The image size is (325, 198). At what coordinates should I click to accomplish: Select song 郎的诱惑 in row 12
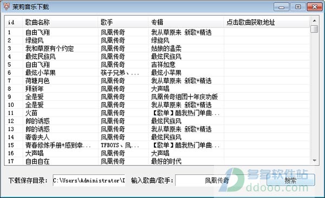point(37,121)
